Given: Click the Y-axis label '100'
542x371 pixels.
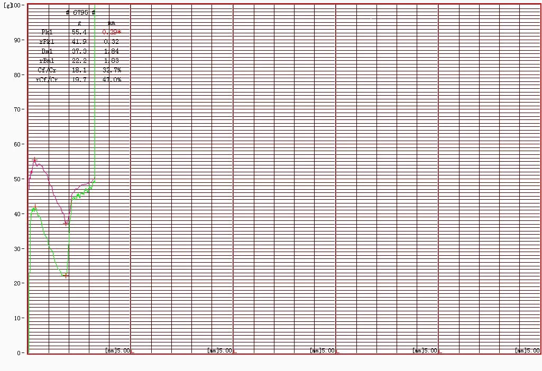Looking at the screenshot, I should 16,5.
